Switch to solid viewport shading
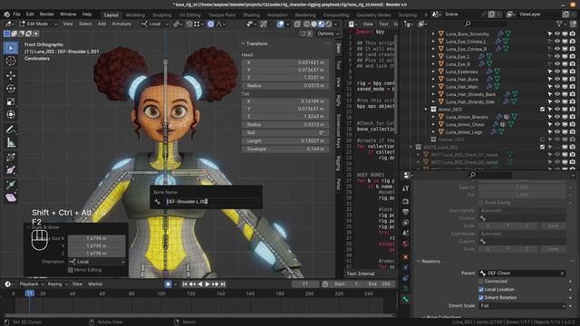 point(314,24)
